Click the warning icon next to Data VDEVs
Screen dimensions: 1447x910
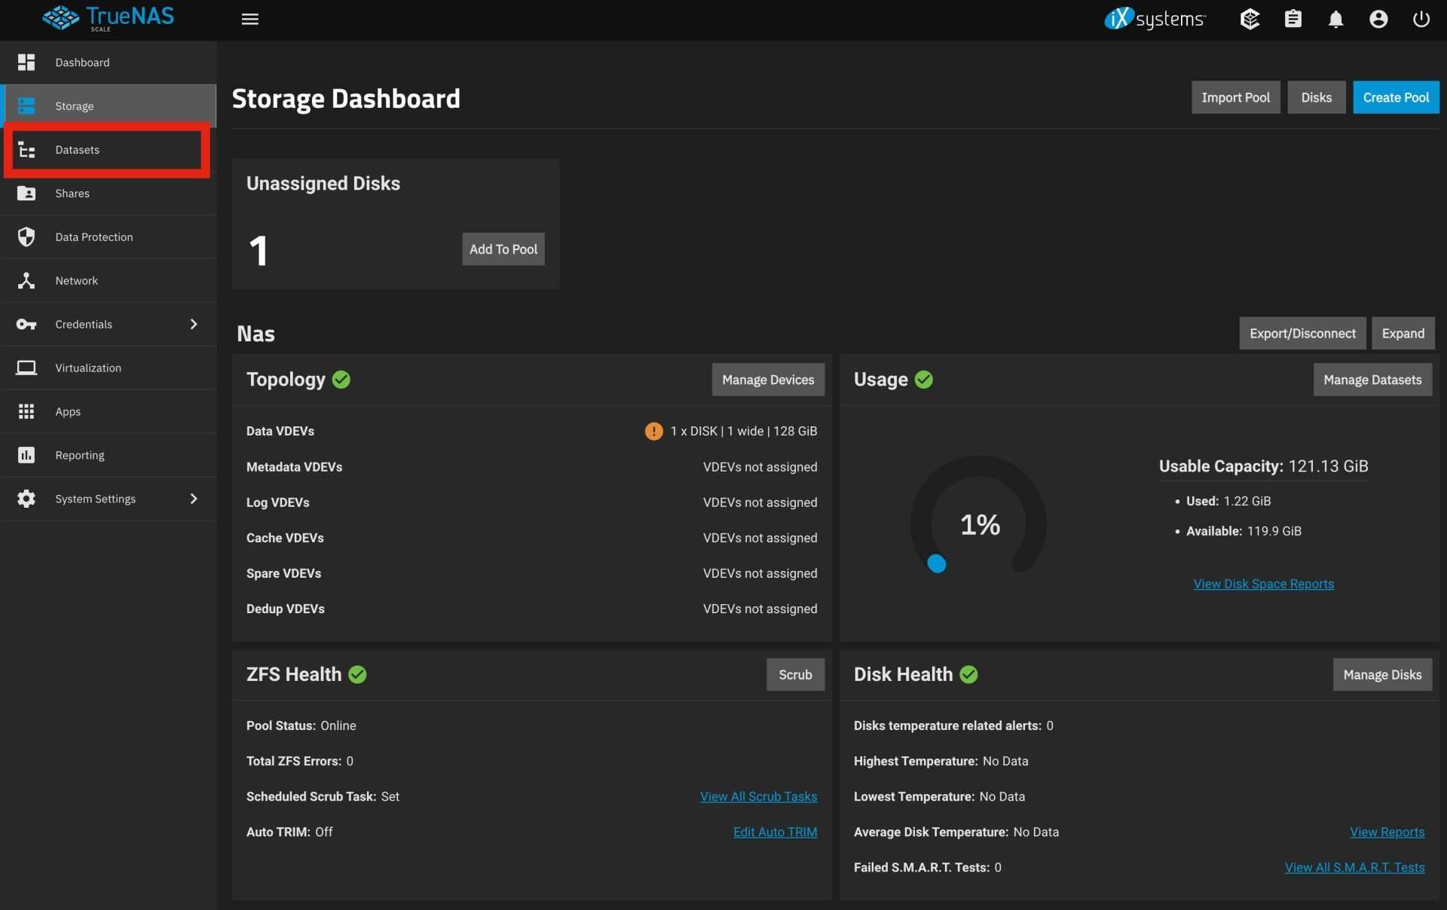[653, 431]
